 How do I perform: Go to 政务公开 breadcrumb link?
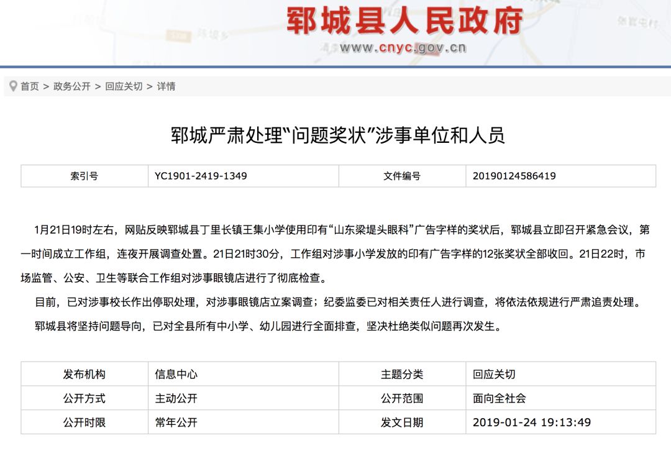click(x=72, y=86)
